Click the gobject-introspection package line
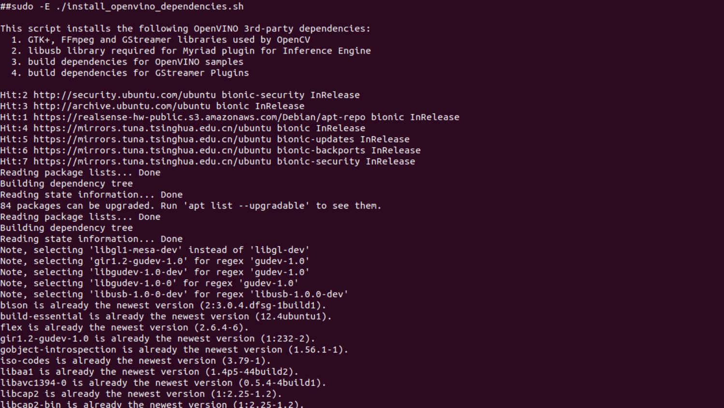 coord(174,350)
